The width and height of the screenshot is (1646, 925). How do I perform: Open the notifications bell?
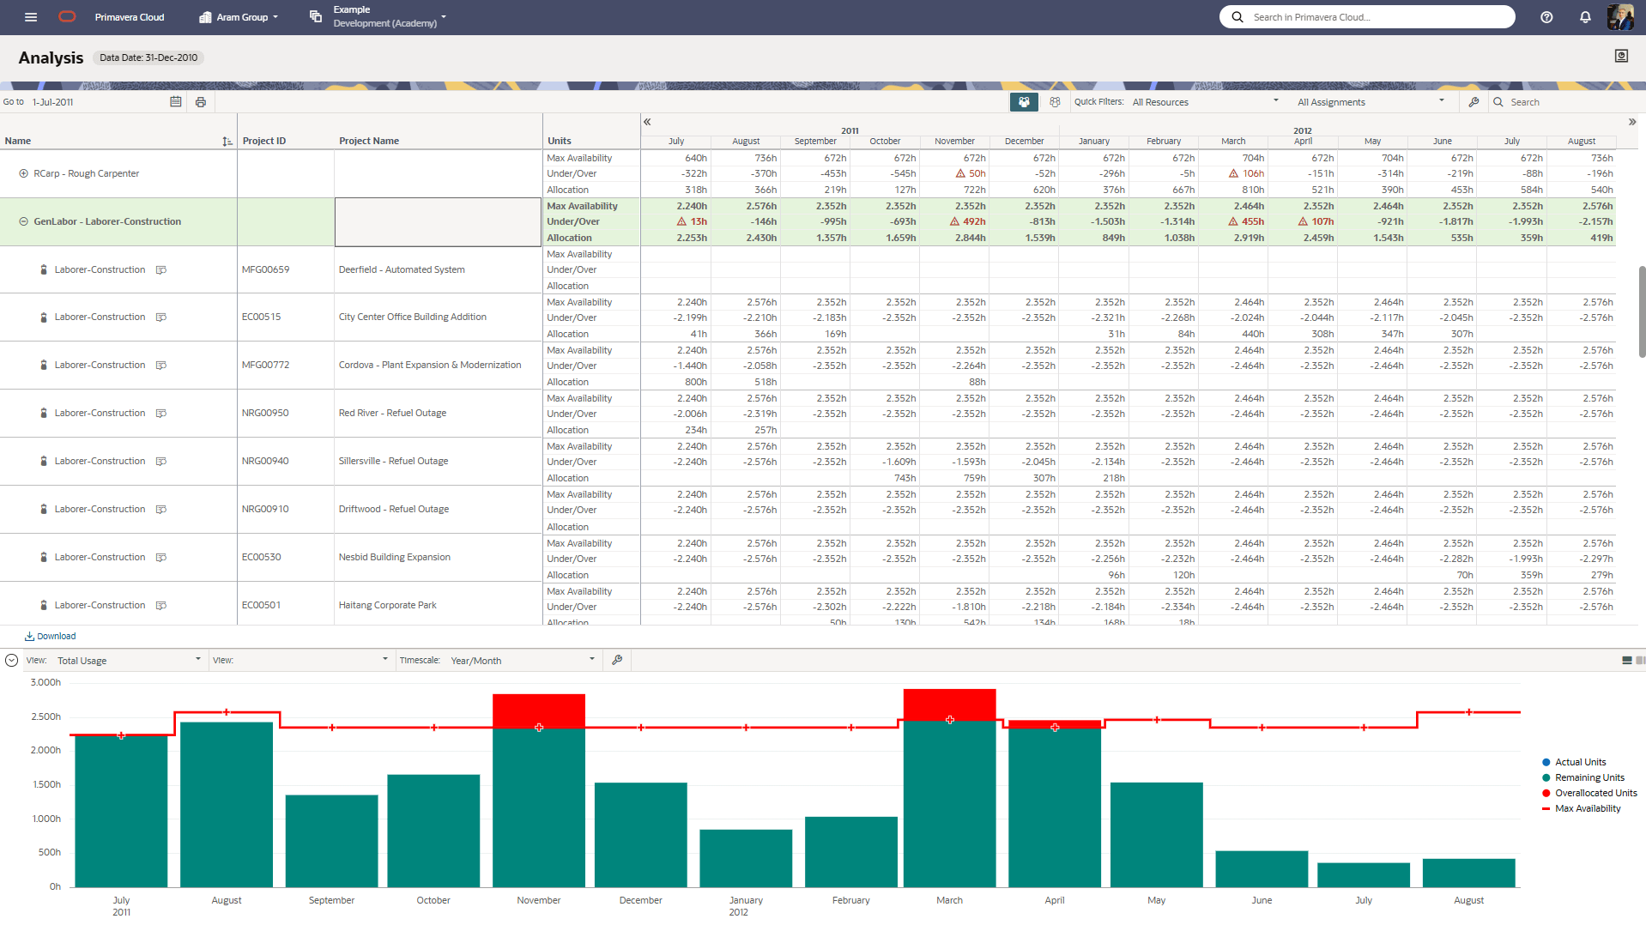1586,17
